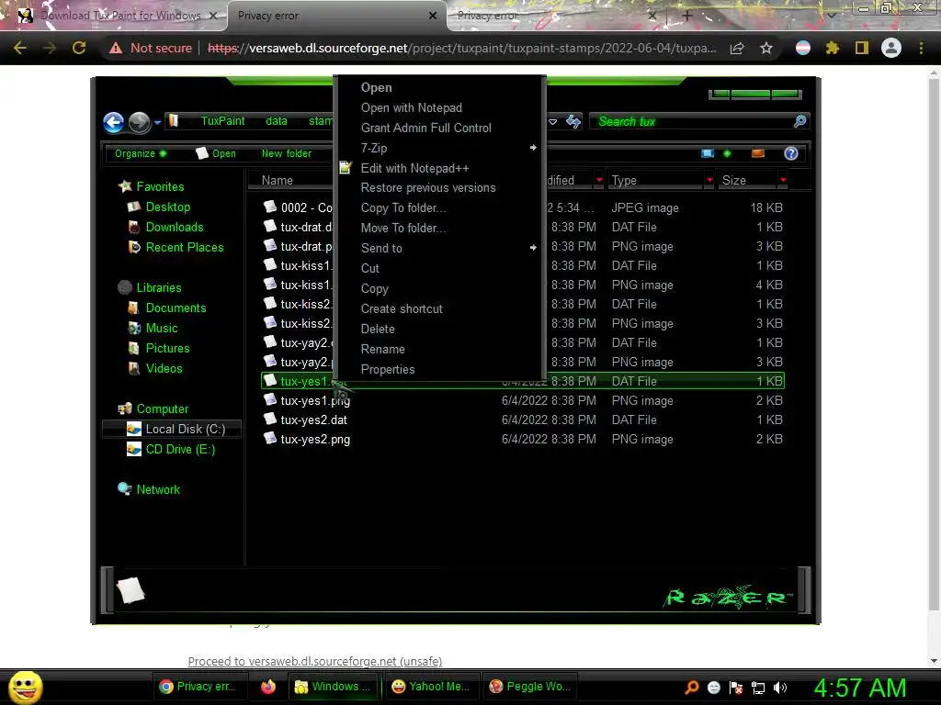This screenshot has height=705, width=941.
Task: Reload the Chrome page
Action: (x=79, y=48)
